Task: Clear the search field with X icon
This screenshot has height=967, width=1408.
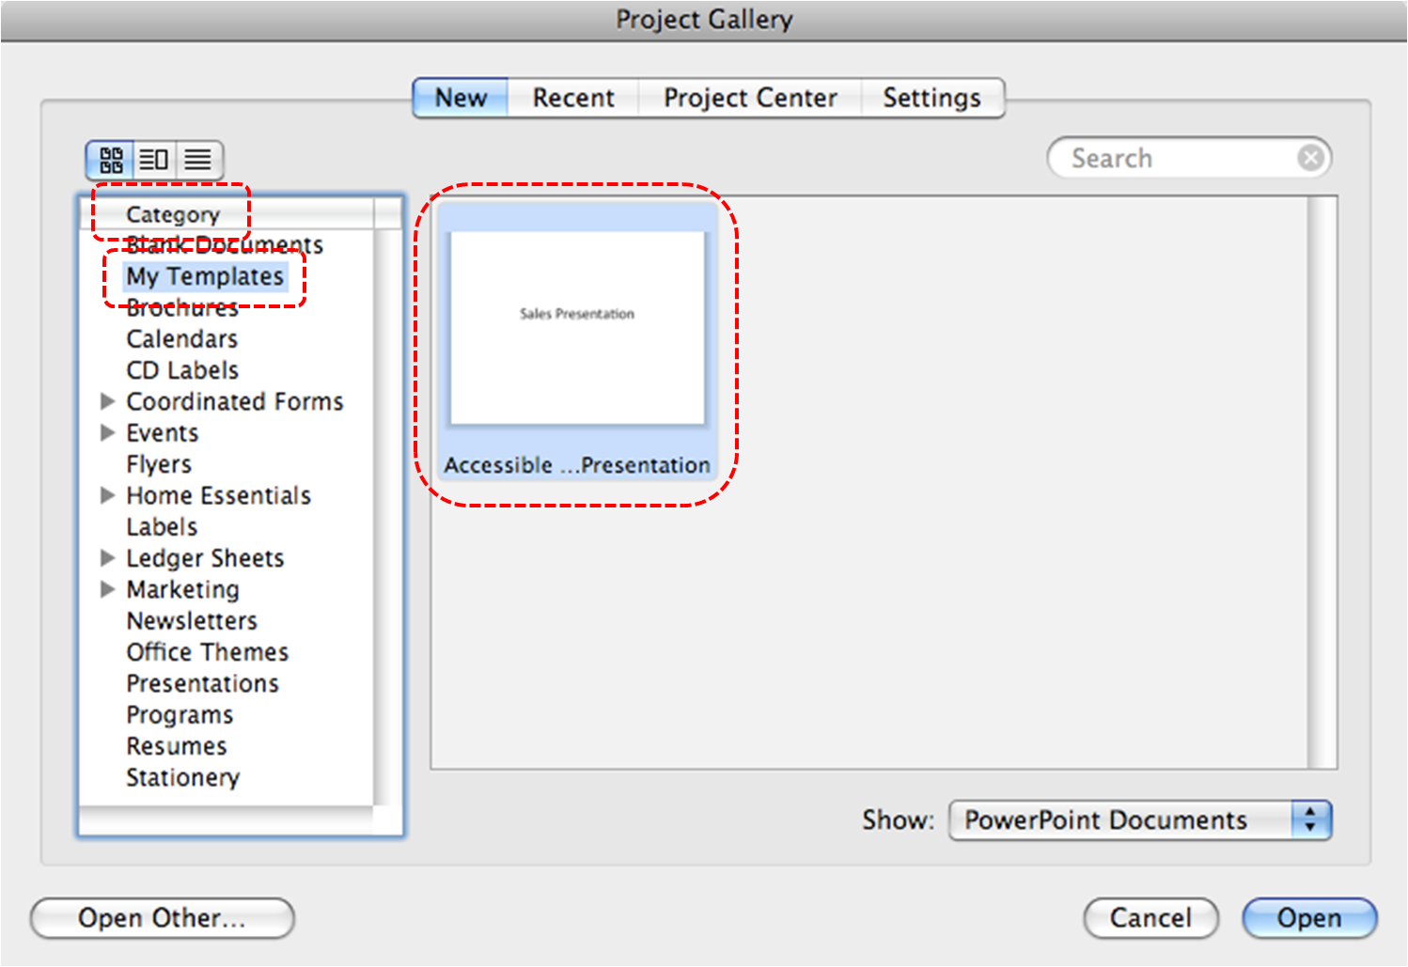Action: pos(1311,158)
